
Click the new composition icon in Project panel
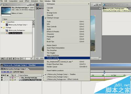click(10, 58)
